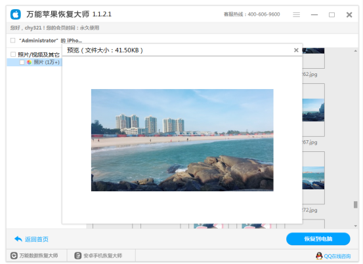Viewport: 363px width, 264px height.
Task: Click the QQ penguin icon
Action: point(319,255)
